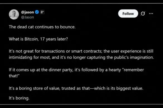
Task: Click the gray @Jason handle
Action: [x=27, y=17]
